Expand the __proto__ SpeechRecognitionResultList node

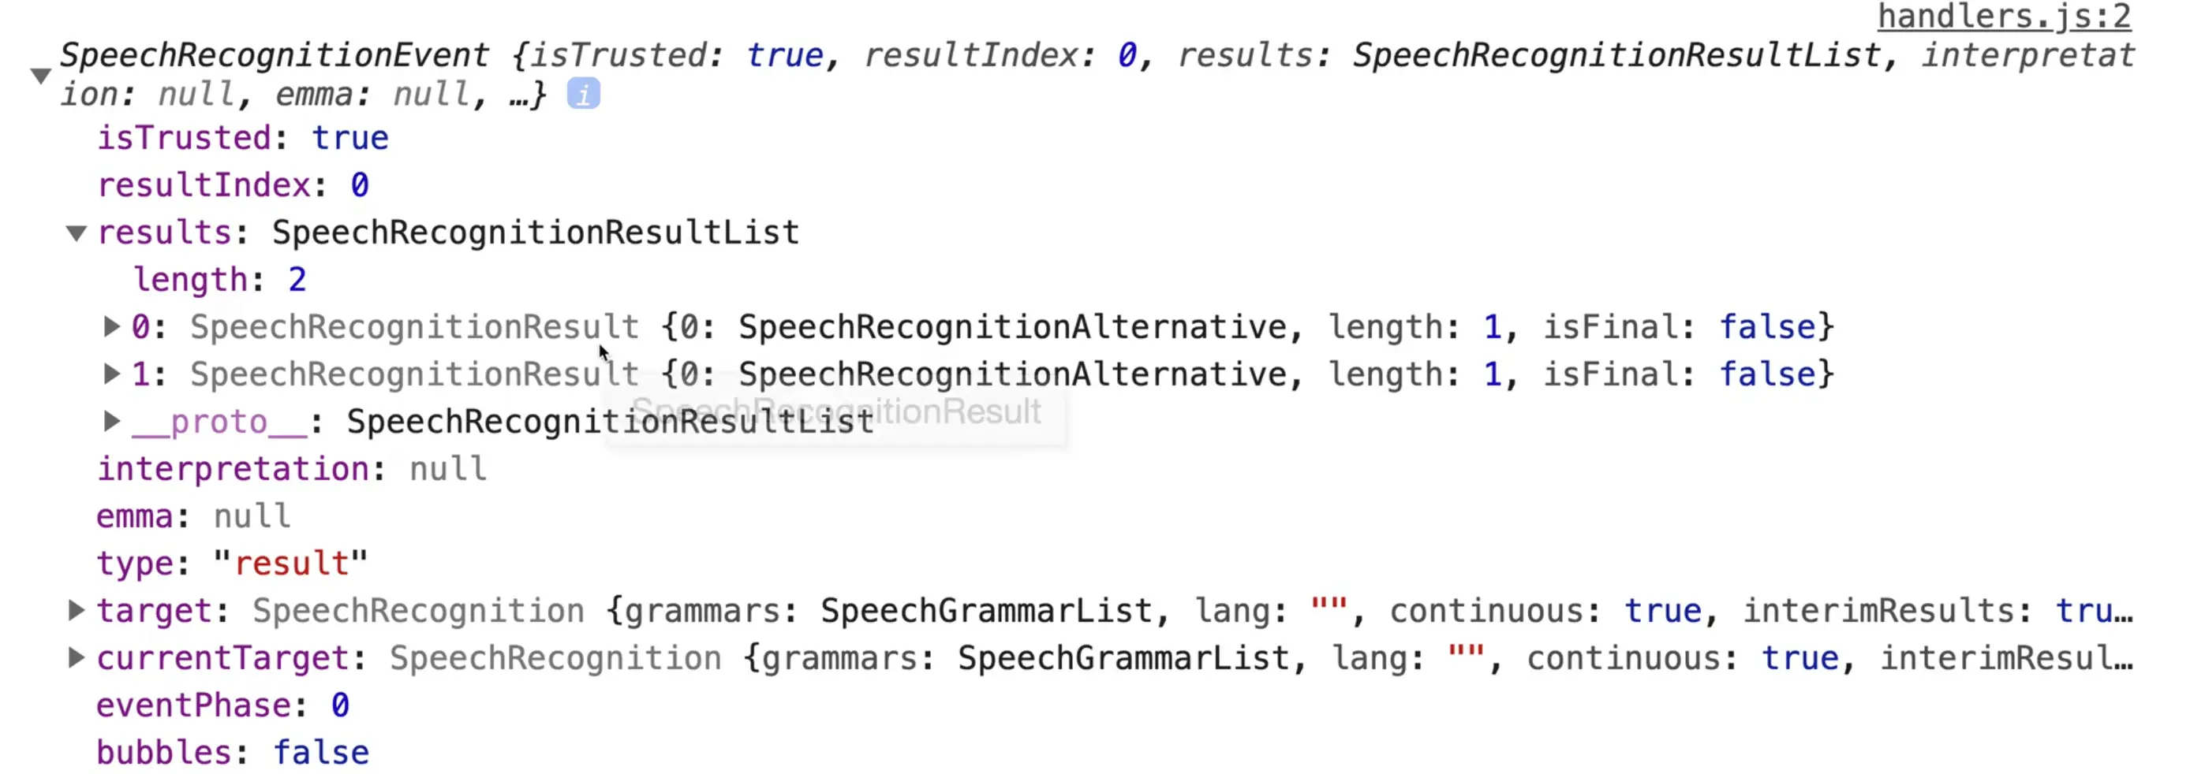point(111,422)
